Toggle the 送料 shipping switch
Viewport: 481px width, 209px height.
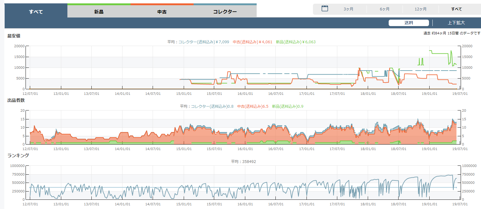tap(409, 23)
